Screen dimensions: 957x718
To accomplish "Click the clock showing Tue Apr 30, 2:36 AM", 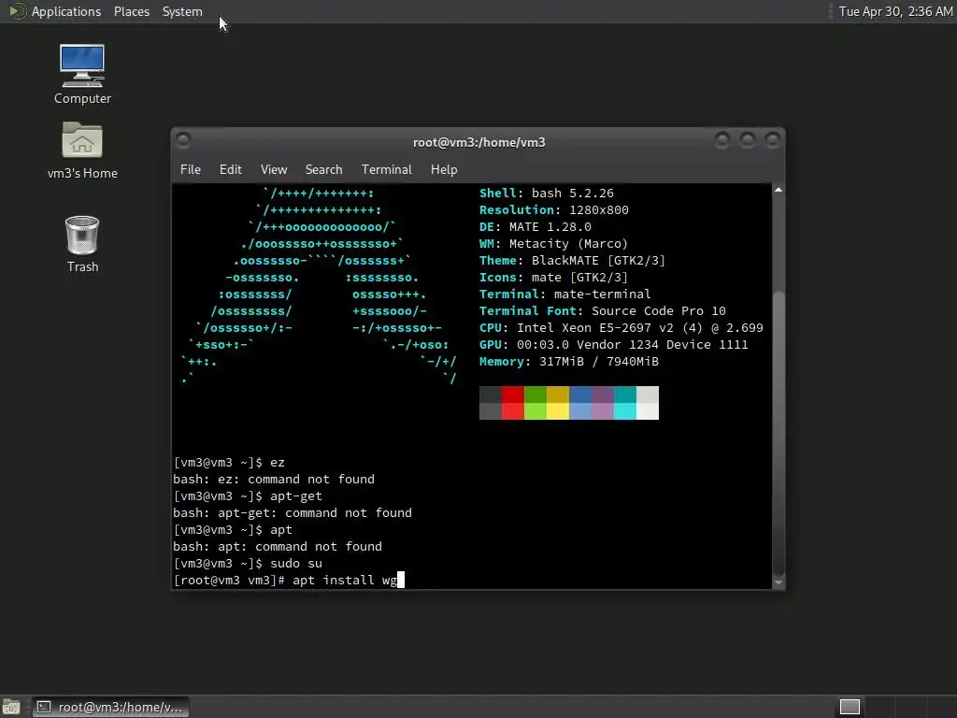I will pyautogui.click(x=895, y=11).
